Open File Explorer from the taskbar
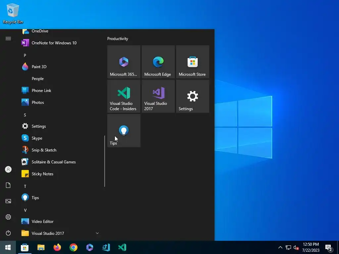339x254 pixels. [41, 247]
